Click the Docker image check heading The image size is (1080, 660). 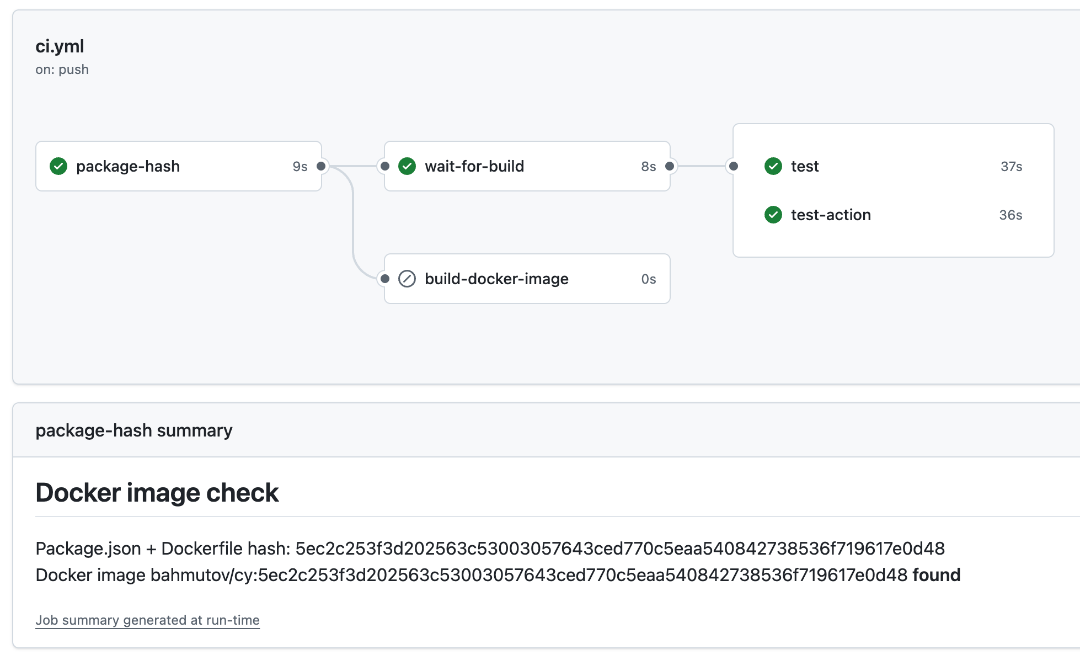point(157,492)
